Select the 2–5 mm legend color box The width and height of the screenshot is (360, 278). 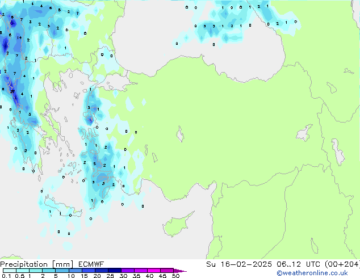[x=49, y=271]
